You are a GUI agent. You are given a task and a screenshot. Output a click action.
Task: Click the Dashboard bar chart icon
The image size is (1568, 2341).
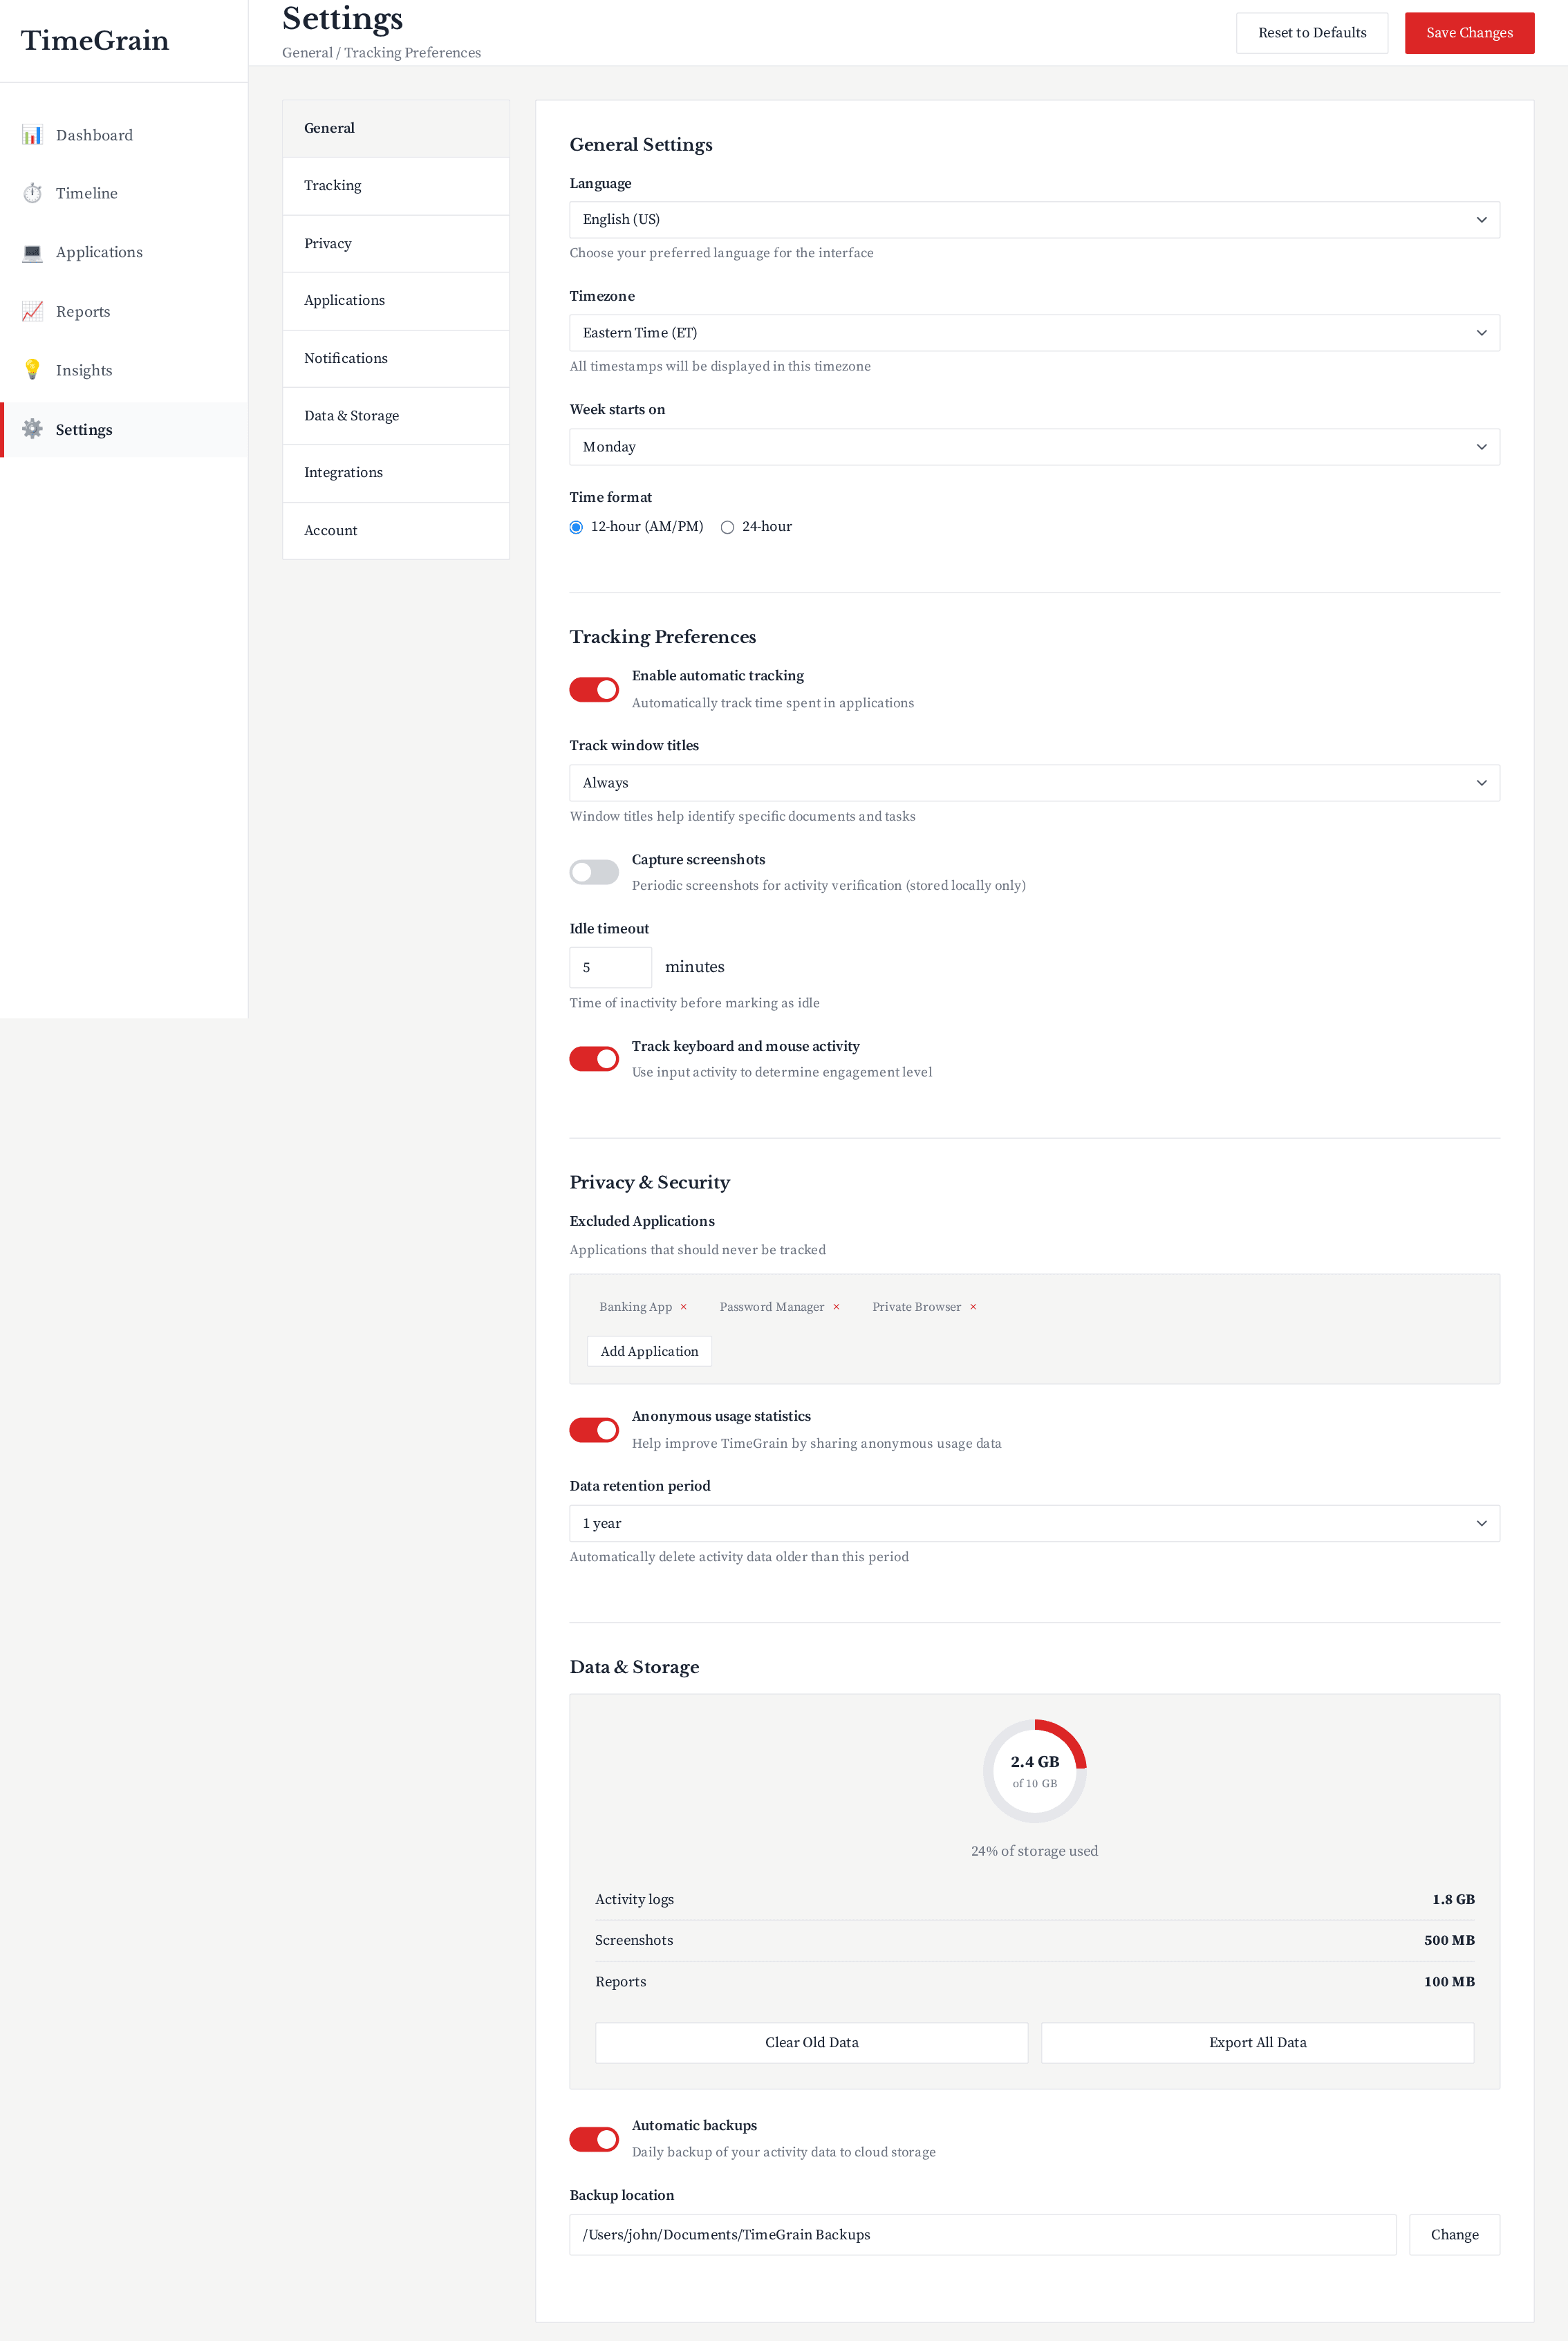click(x=32, y=135)
